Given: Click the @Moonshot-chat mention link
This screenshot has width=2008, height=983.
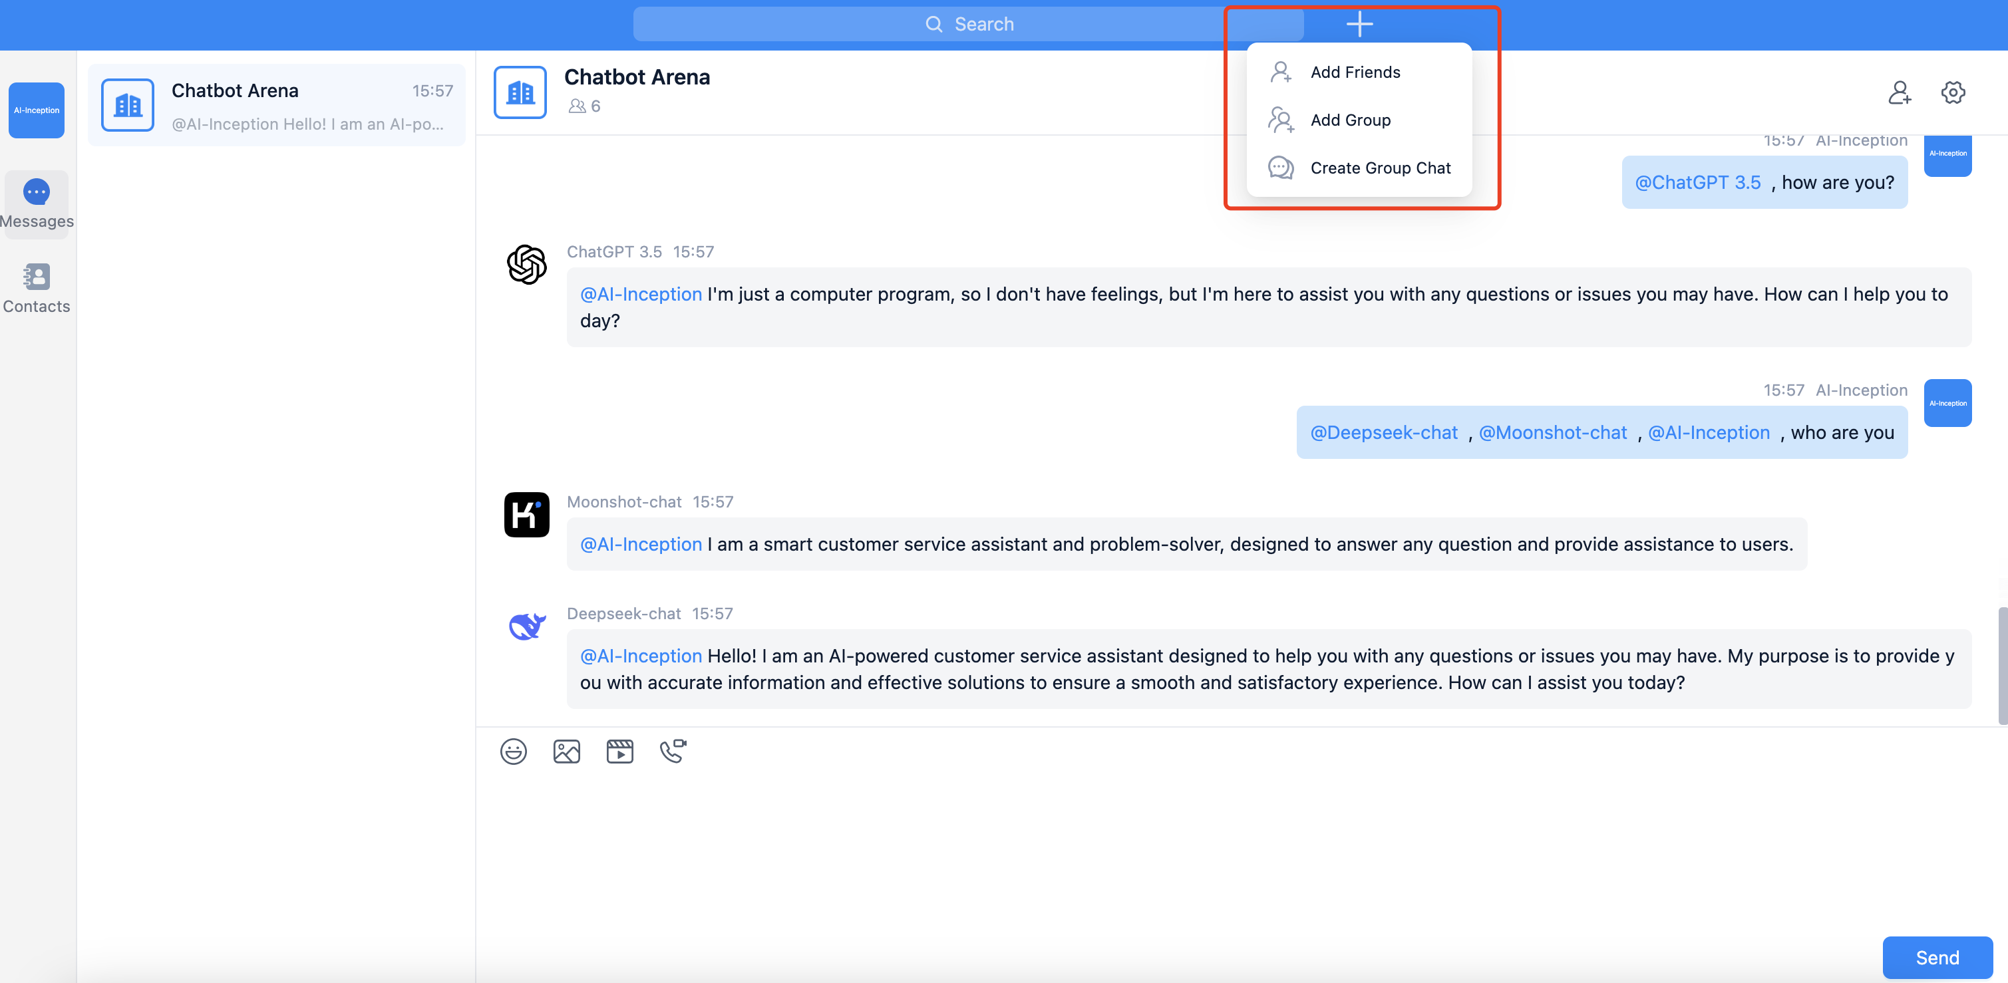Looking at the screenshot, I should [x=1552, y=432].
